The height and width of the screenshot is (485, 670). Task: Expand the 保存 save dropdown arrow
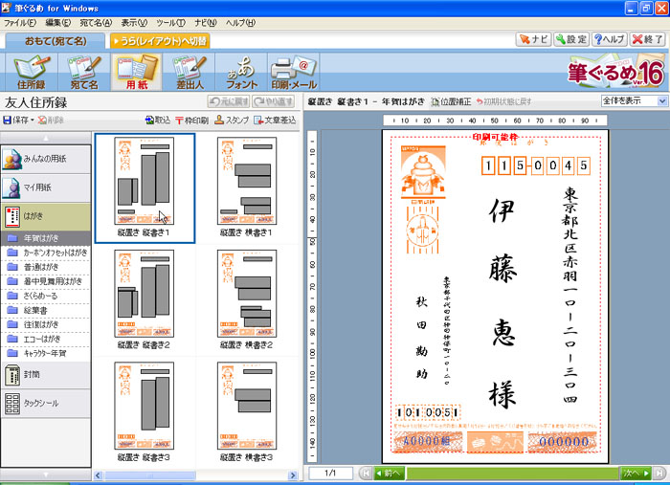[33, 120]
